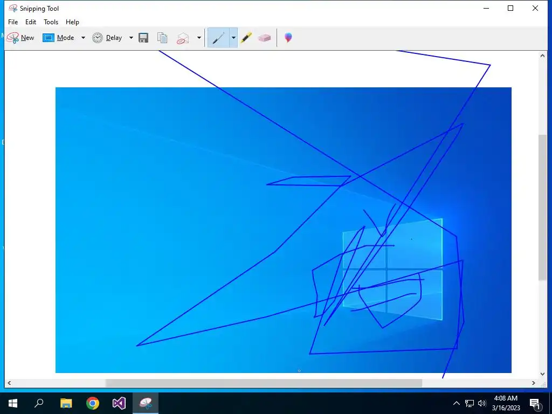Open Visual Studio from taskbar
The image size is (552, 414).
(119, 403)
